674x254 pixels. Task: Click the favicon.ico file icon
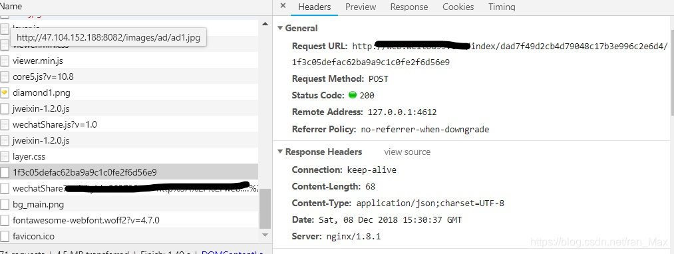coord(5,236)
